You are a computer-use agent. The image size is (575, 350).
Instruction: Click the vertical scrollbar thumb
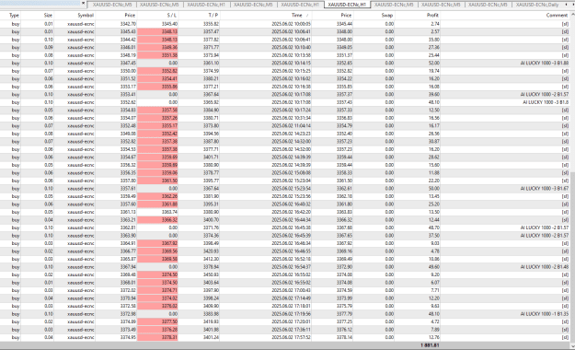[572, 257]
